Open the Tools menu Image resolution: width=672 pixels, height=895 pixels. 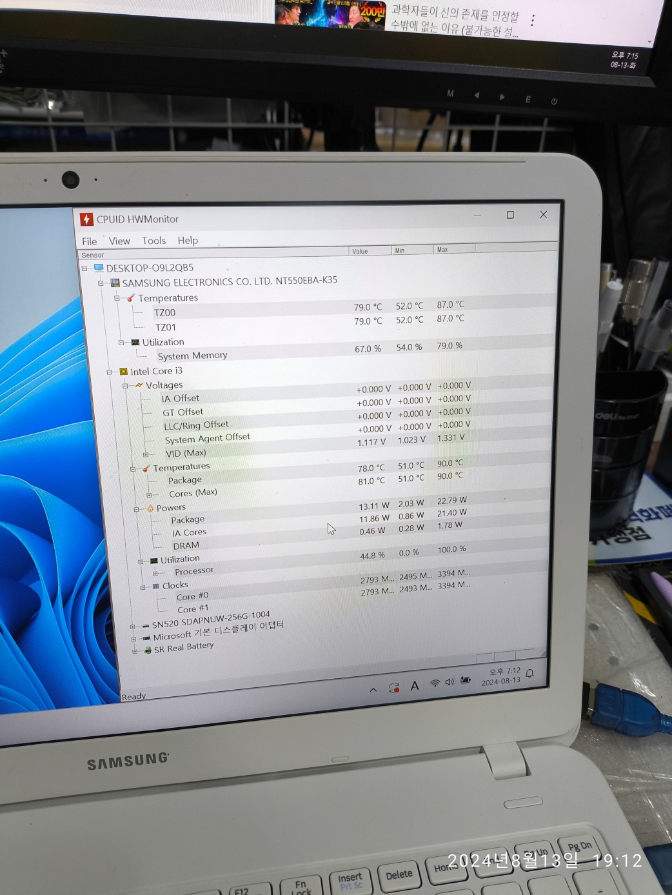pos(153,240)
